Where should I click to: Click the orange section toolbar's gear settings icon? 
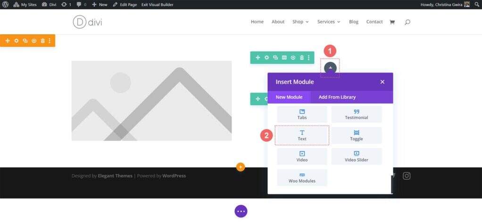click(17, 41)
